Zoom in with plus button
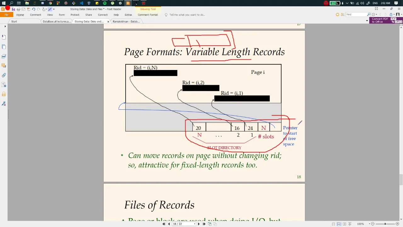This screenshot has height=227, width=403. coord(397,224)
